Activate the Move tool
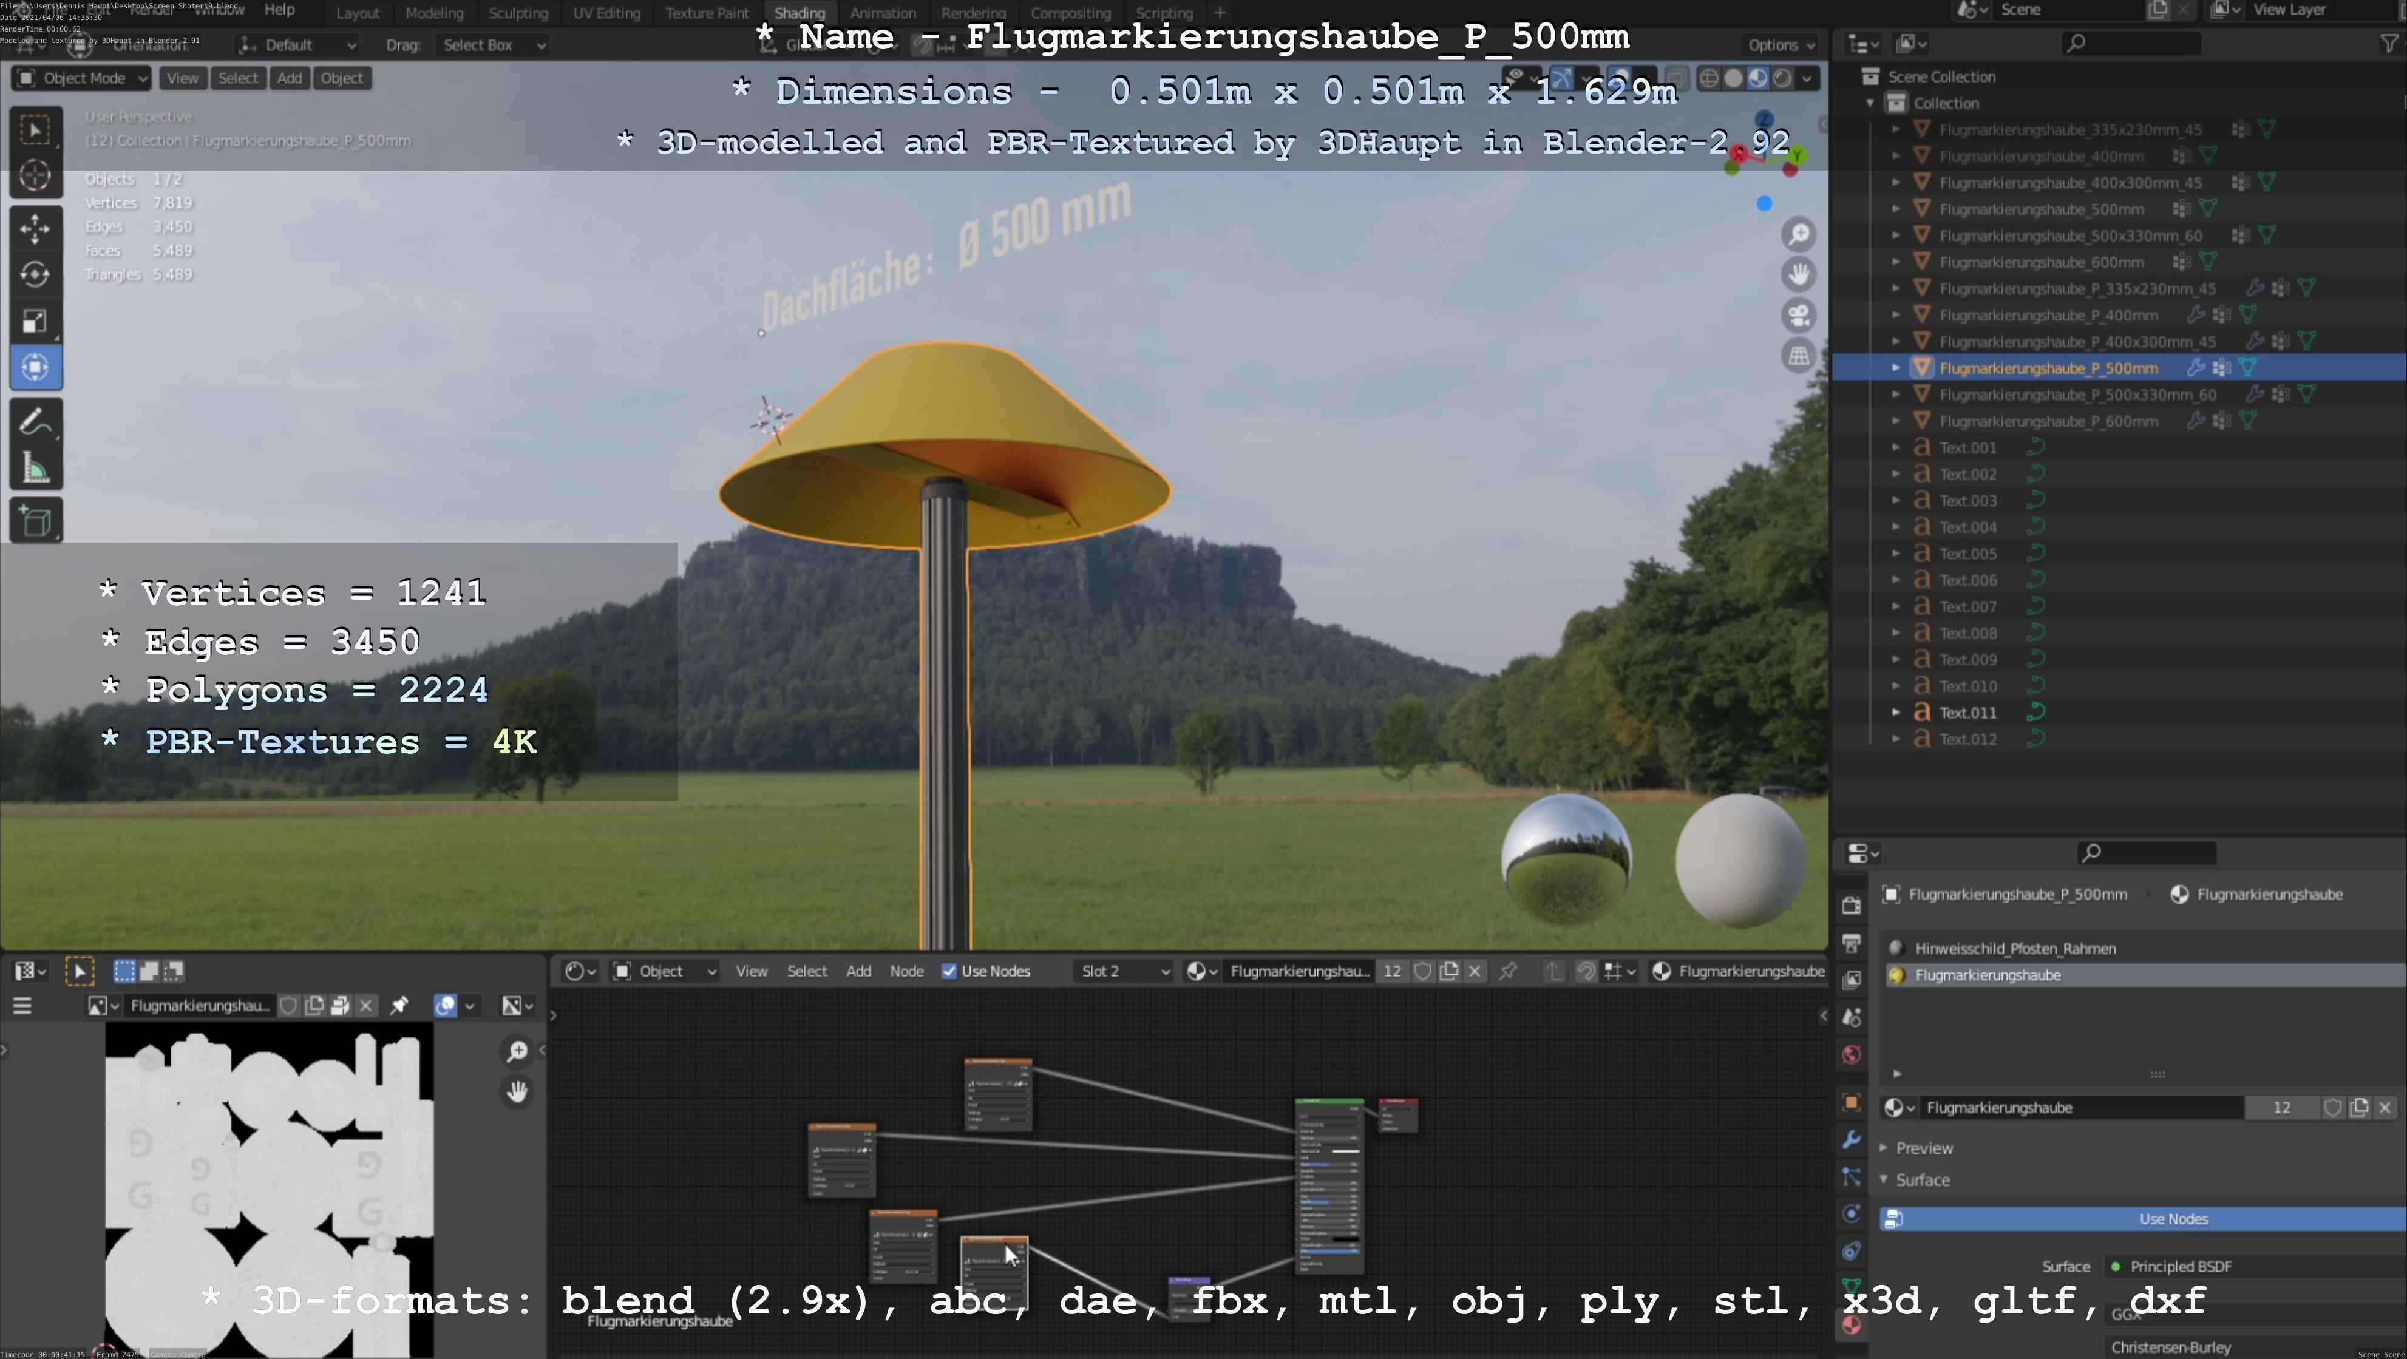2407x1359 pixels. tap(35, 229)
